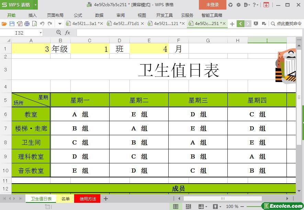This screenshot has width=304, height=210.
Task: Click the Open folder icon in toolbar
Action: click(x=4, y=24)
